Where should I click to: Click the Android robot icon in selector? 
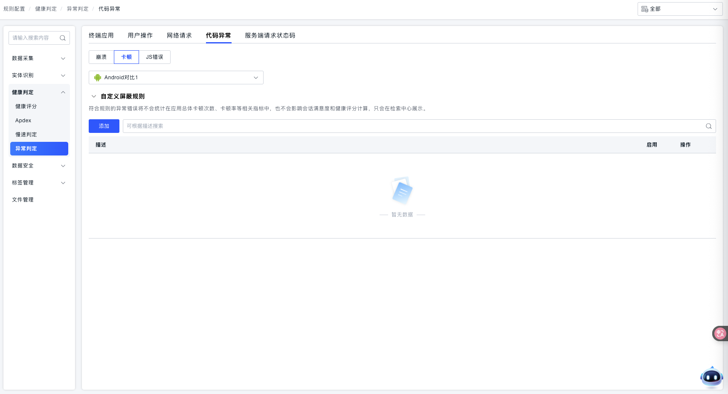click(x=98, y=78)
